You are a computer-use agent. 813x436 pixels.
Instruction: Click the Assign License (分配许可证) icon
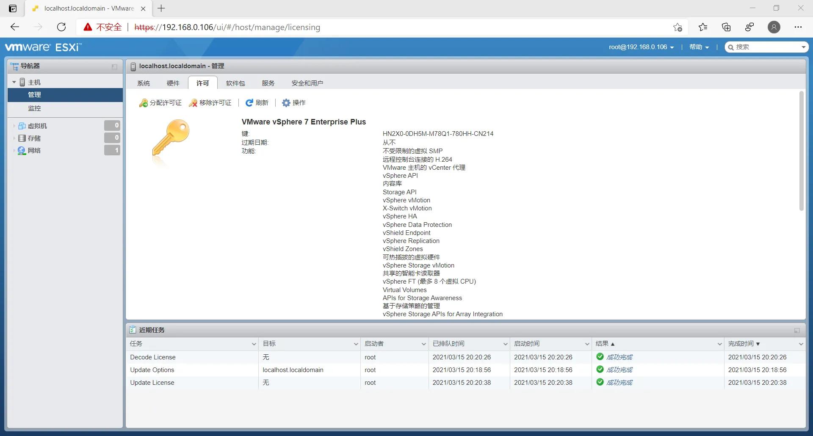pos(144,102)
